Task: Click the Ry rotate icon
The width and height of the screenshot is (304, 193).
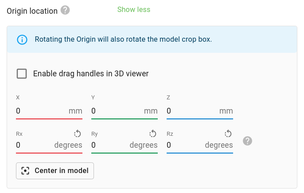Action: click(x=153, y=134)
